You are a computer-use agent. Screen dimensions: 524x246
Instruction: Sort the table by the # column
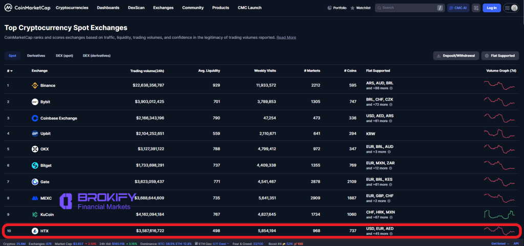[10, 70]
